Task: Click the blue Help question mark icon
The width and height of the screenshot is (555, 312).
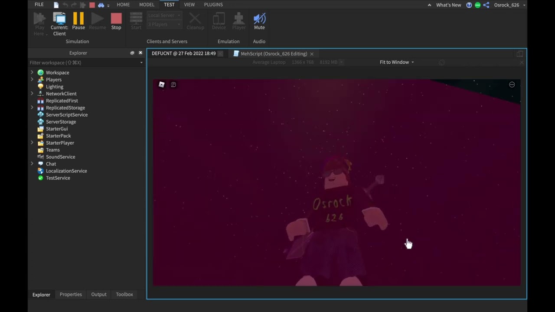Action: pos(469,5)
